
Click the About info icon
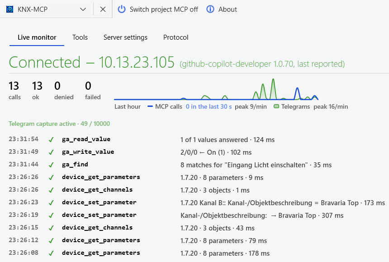pos(210,9)
